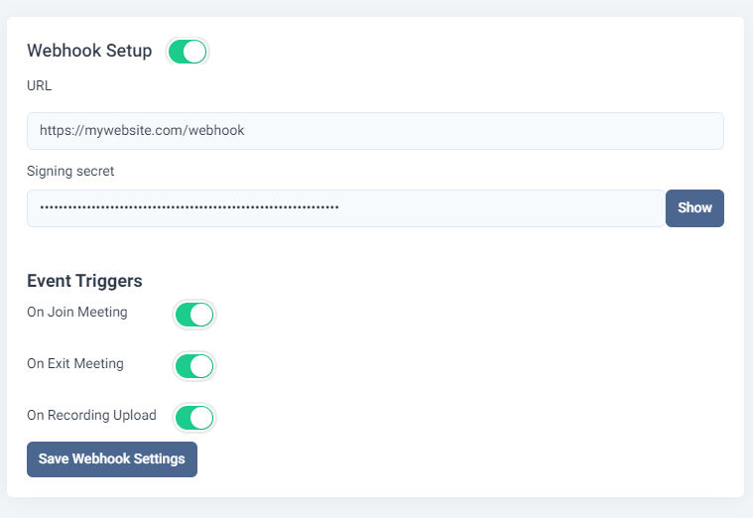Switch off On Recording Upload toggle
The image size is (753, 518).
pyautogui.click(x=194, y=417)
